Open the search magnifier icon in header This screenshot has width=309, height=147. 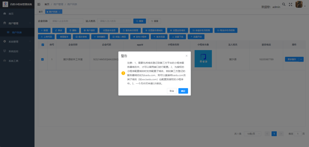[284, 4]
